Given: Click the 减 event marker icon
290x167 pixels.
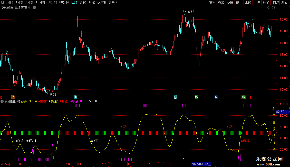Looking at the screenshot, I should pos(243,97).
